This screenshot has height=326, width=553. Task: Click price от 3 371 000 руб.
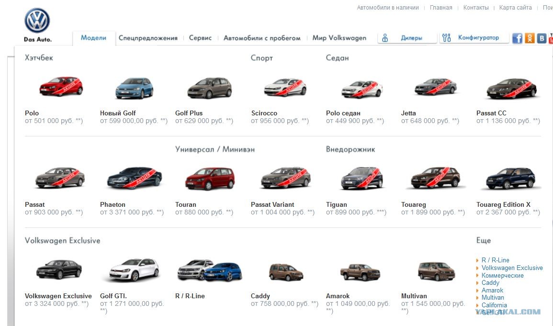tap(132, 212)
